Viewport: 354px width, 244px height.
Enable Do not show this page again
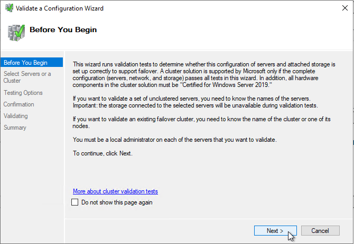point(74,202)
